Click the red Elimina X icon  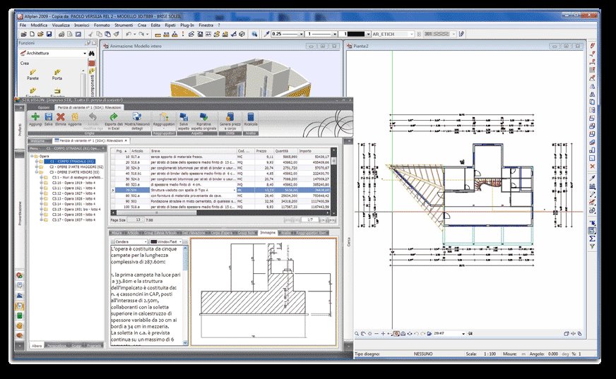tap(61, 116)
